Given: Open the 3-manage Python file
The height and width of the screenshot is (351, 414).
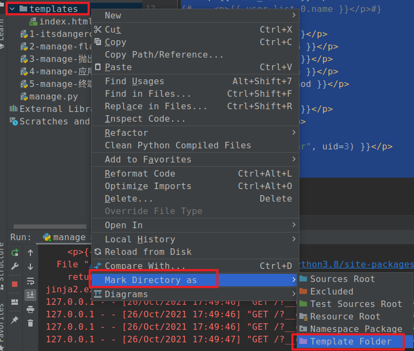Looking at the screenshot, I should [56, 59].
